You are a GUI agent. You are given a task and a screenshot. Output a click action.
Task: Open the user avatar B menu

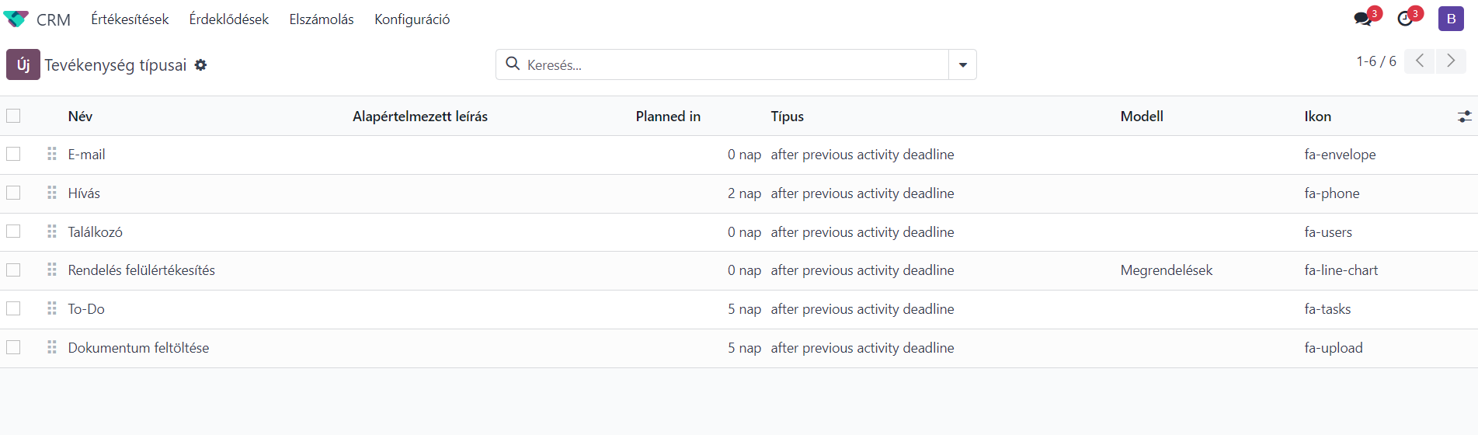[1451, 19]
